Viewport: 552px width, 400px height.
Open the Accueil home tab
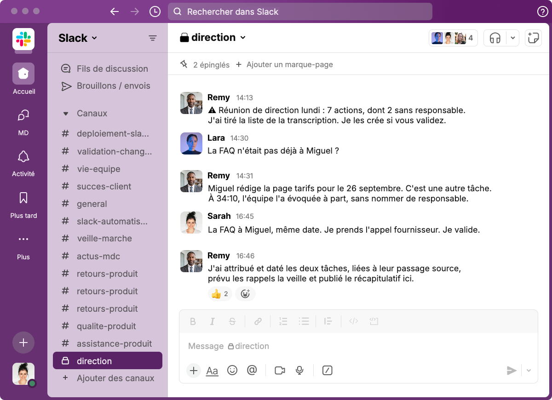click(23, 79)
